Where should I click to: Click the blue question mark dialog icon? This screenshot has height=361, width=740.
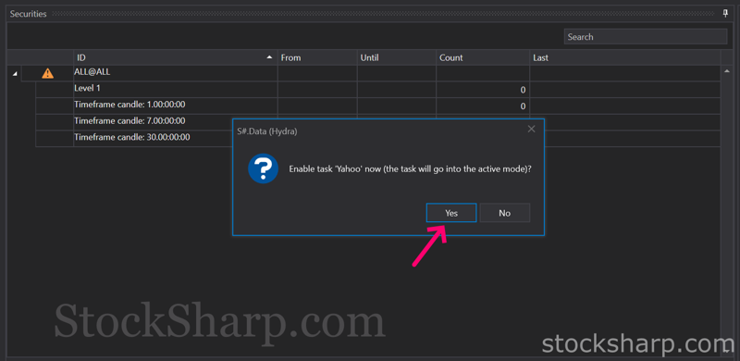[263, 168]
